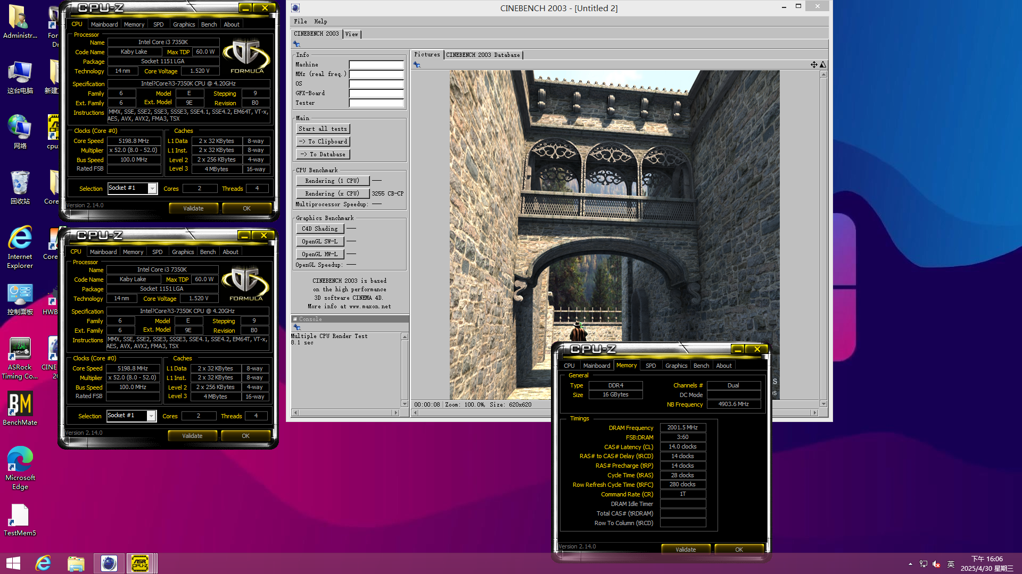Click console horizontal scrollbar right arrow

tap(395, 412)
